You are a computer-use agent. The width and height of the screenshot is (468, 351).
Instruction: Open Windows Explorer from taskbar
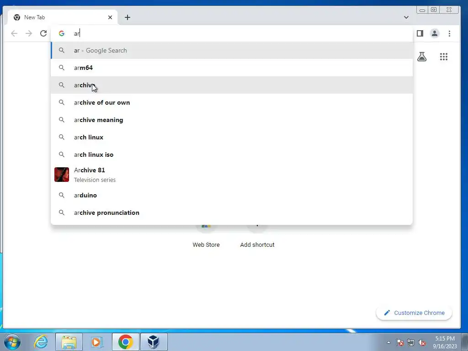tap(69, 342)
